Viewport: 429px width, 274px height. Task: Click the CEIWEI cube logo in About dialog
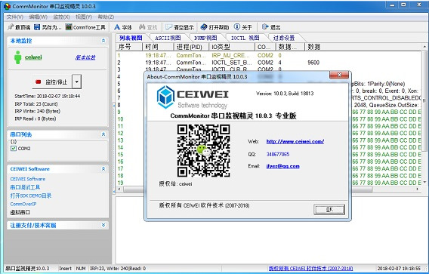coord(165,97)
